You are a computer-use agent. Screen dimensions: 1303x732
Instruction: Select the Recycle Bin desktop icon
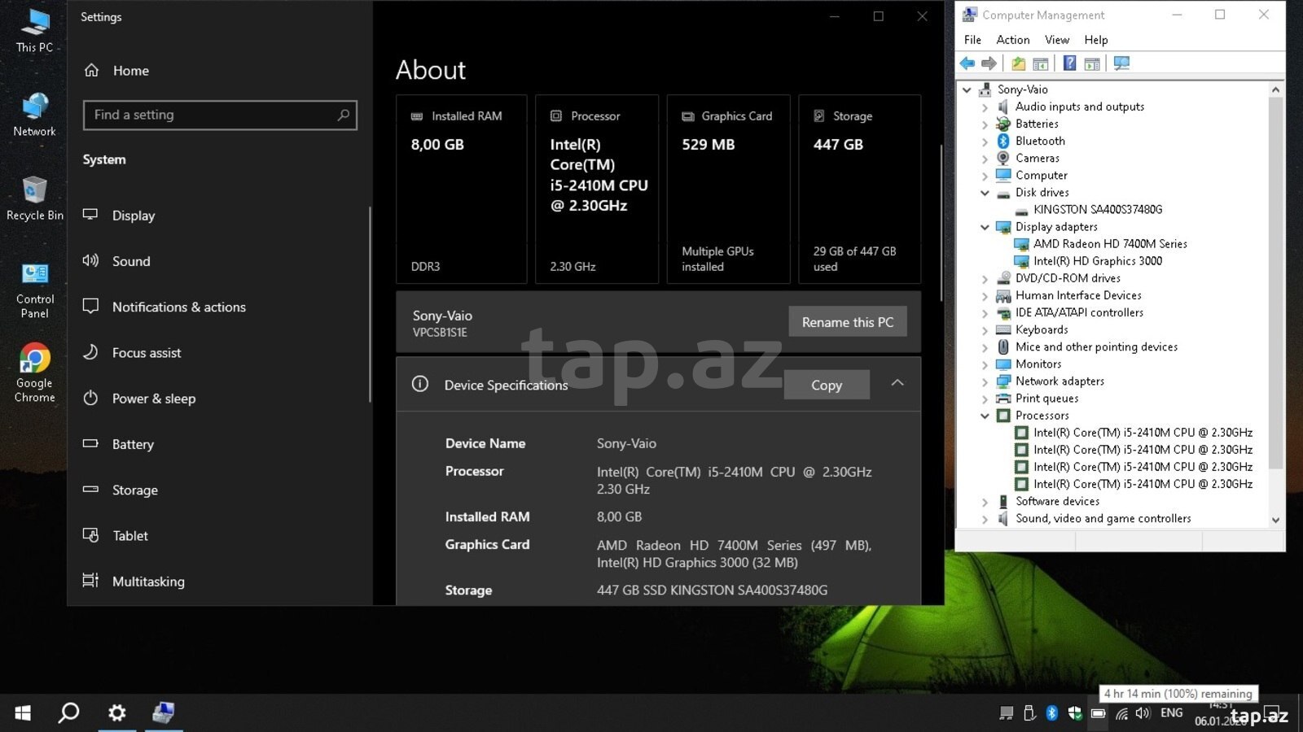(34, 198)
